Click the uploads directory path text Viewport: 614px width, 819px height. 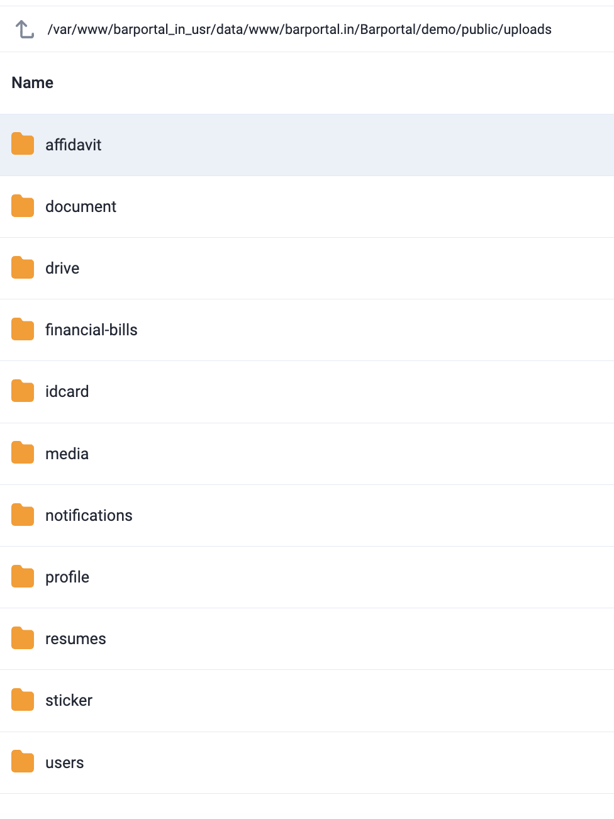(299, 30)
